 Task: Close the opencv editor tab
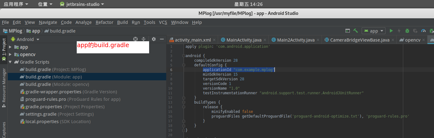click(424, 40)
